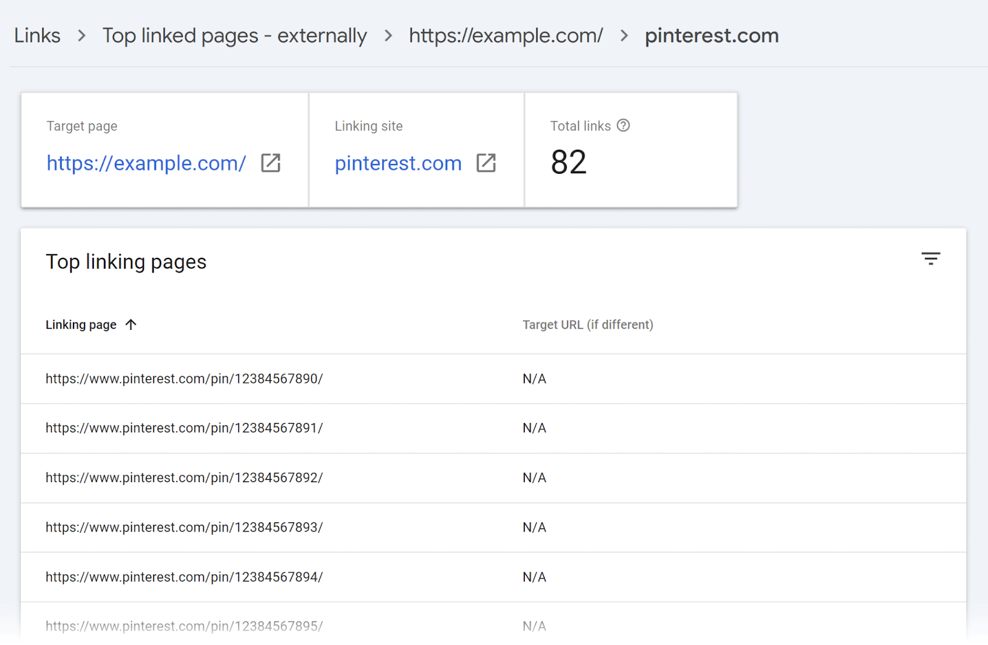Click the Target page label

pyautogui.click(x=82, y=126)
